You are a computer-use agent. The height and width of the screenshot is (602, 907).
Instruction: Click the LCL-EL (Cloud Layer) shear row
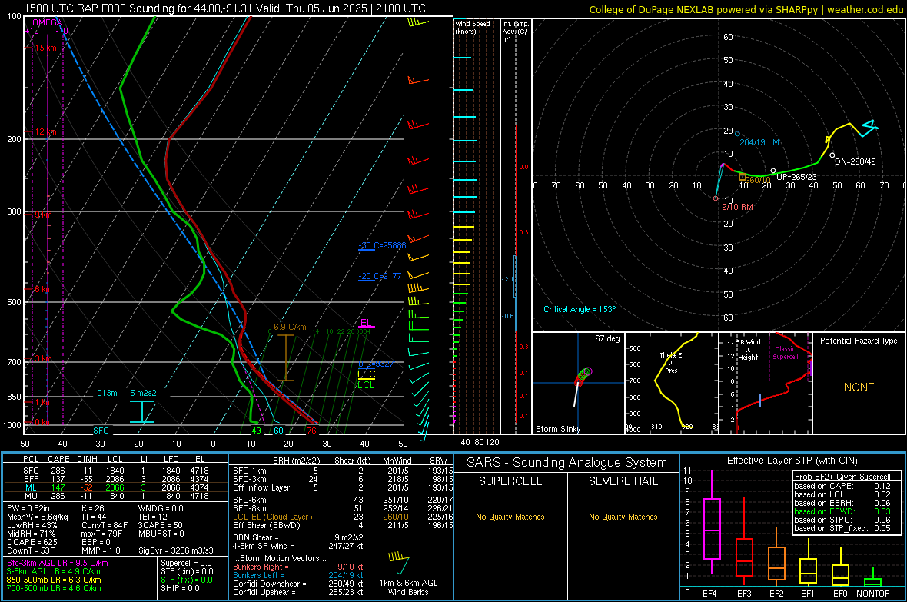pos(343,517)
